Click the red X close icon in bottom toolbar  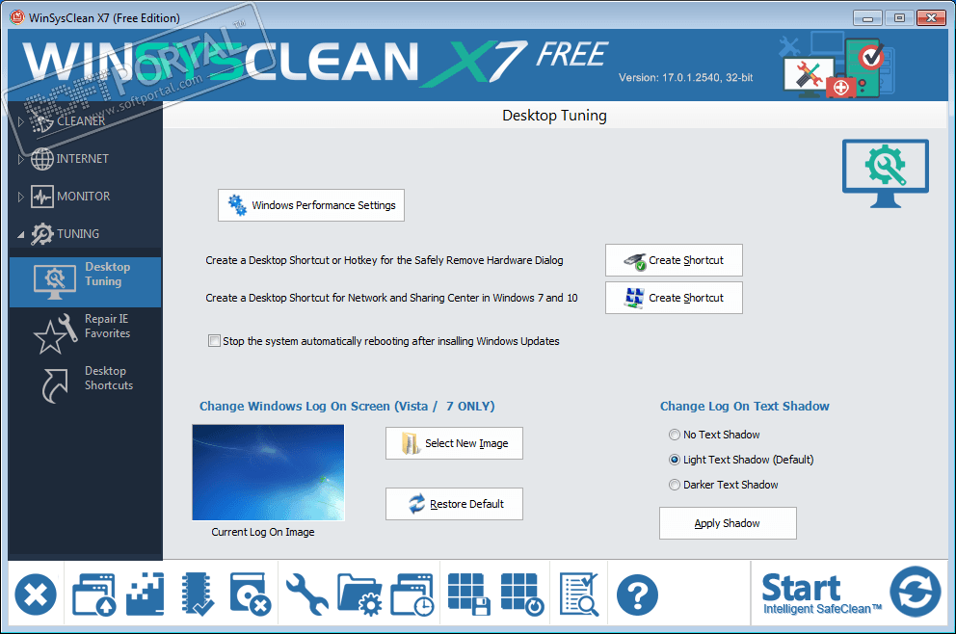point(36,594)
